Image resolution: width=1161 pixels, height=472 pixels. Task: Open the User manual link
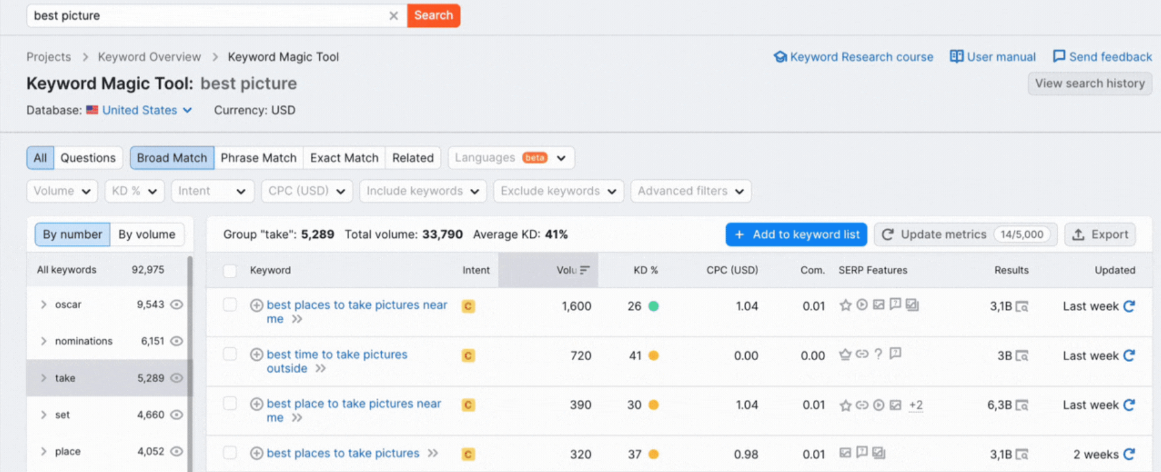coord(993,57)
